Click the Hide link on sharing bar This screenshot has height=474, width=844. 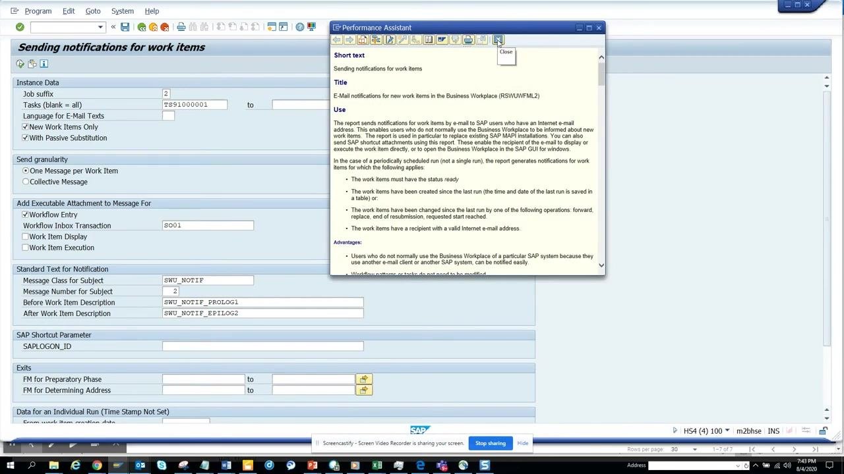tap(523, 443)
